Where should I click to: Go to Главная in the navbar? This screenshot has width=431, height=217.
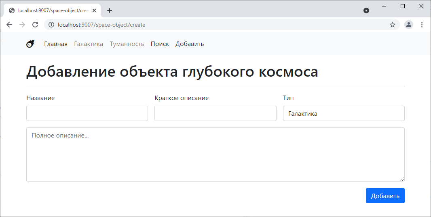point(56,44)
